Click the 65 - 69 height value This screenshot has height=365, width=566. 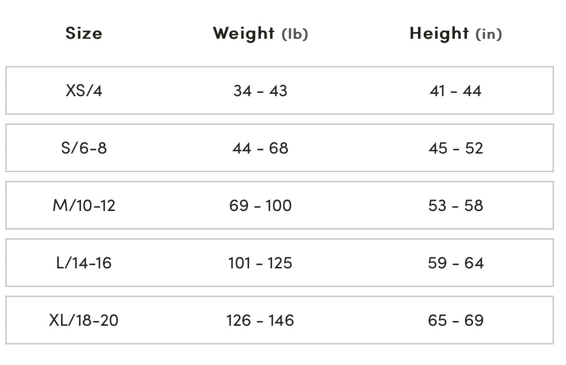point(455,320)
